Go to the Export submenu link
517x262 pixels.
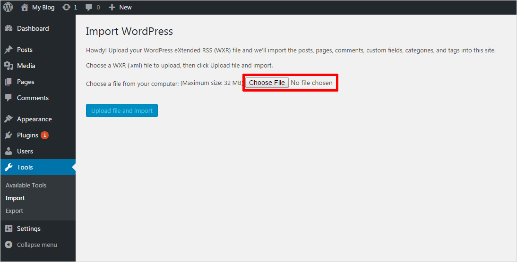14,211
